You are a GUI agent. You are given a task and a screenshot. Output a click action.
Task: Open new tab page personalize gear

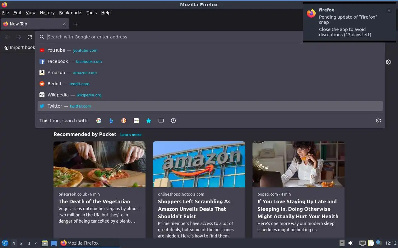[388, 62]
